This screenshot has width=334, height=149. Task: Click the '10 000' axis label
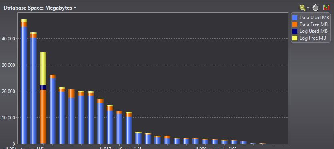(8, 118)
